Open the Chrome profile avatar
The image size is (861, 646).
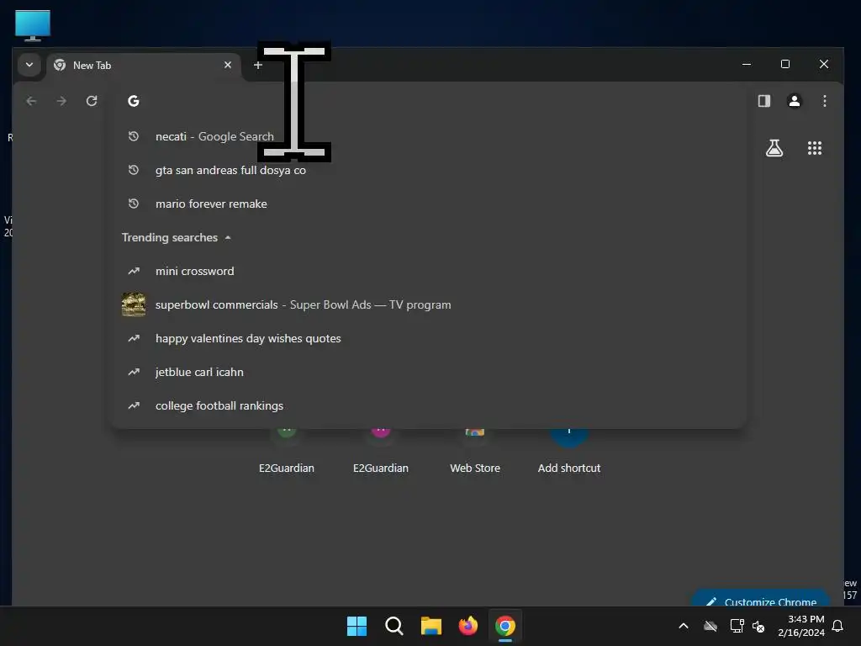[794, 101]
